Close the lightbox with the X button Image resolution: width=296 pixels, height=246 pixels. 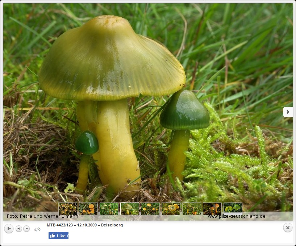tap(287, 228)
